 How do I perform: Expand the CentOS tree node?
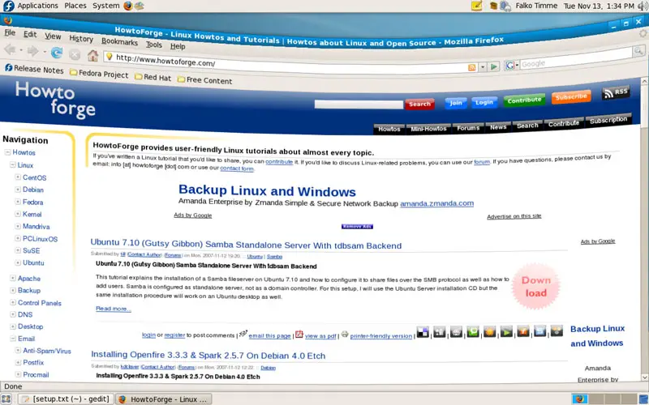click(18, 177)
